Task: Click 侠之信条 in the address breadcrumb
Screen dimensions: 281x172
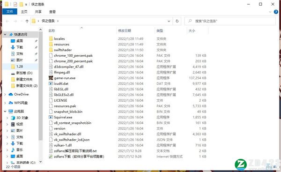Action: 48,21
